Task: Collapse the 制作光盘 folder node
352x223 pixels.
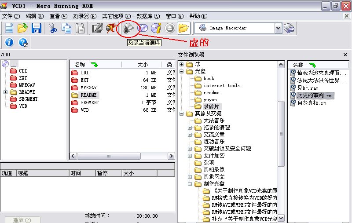Action: pyautogui.click(x=190, y=184)
